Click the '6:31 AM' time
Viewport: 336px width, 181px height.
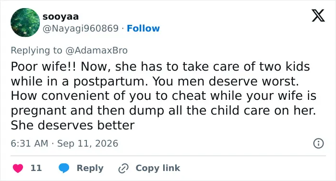[x=29, y=143]
